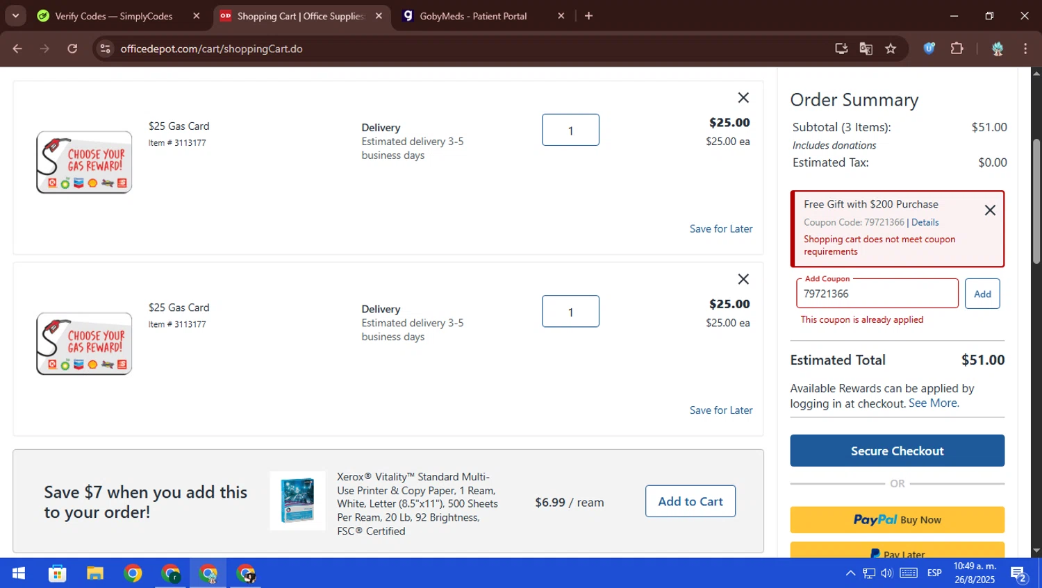
Task: Click Save for Later on first gas card
Action: click(721, 229)
